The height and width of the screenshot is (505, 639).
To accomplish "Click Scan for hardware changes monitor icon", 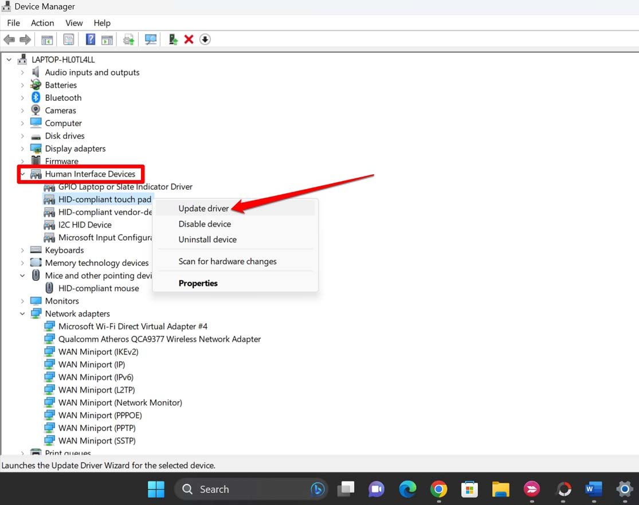I will [x=150, y=40].
